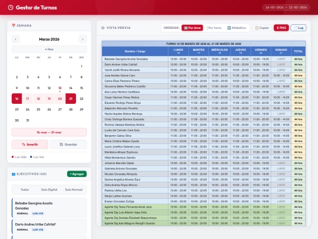
Task: Click the SÁBADO column header
Action: pos(281,51)
